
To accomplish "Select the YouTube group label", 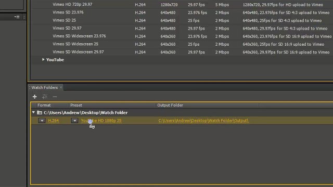I will click(55, 60).
